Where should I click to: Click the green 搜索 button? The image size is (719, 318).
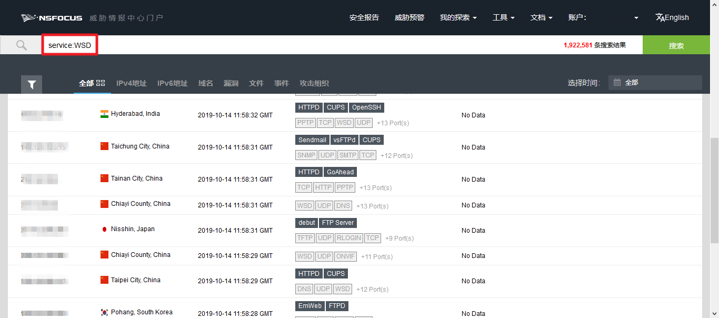tap(676, 45)
